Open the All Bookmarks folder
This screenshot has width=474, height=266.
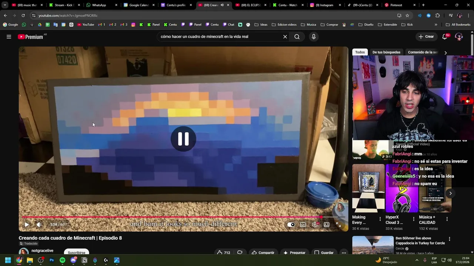click(x=458, y=25)
